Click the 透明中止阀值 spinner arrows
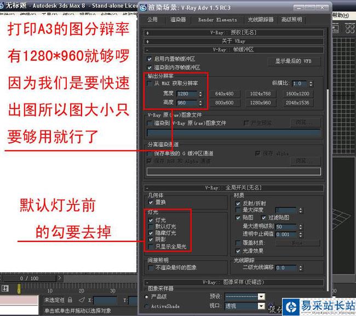Image resolution: width=356 pixels, height=316 pixels. pyautogui.click(x=300, y=234)
